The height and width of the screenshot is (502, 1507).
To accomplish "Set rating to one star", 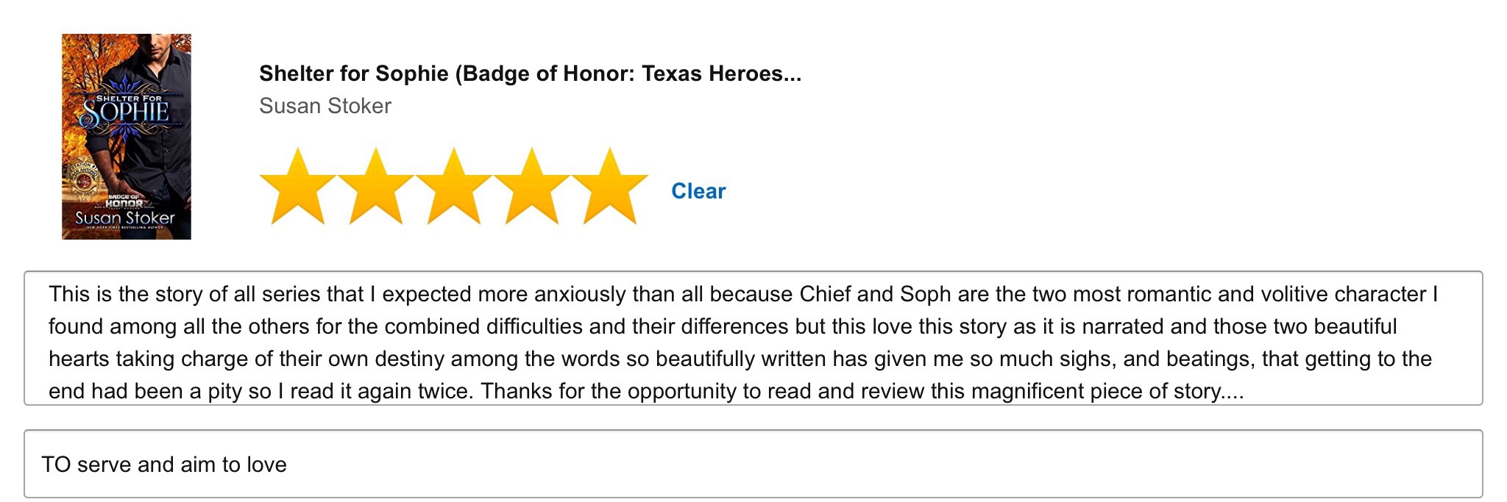I will point(297,187).
